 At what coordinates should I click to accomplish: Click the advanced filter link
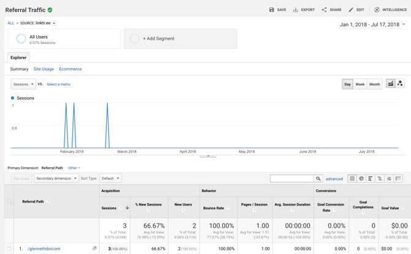334,179
